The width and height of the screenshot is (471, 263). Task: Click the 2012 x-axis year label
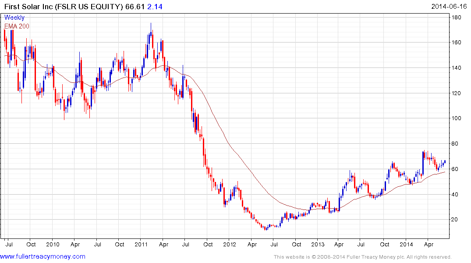(230, 244)
